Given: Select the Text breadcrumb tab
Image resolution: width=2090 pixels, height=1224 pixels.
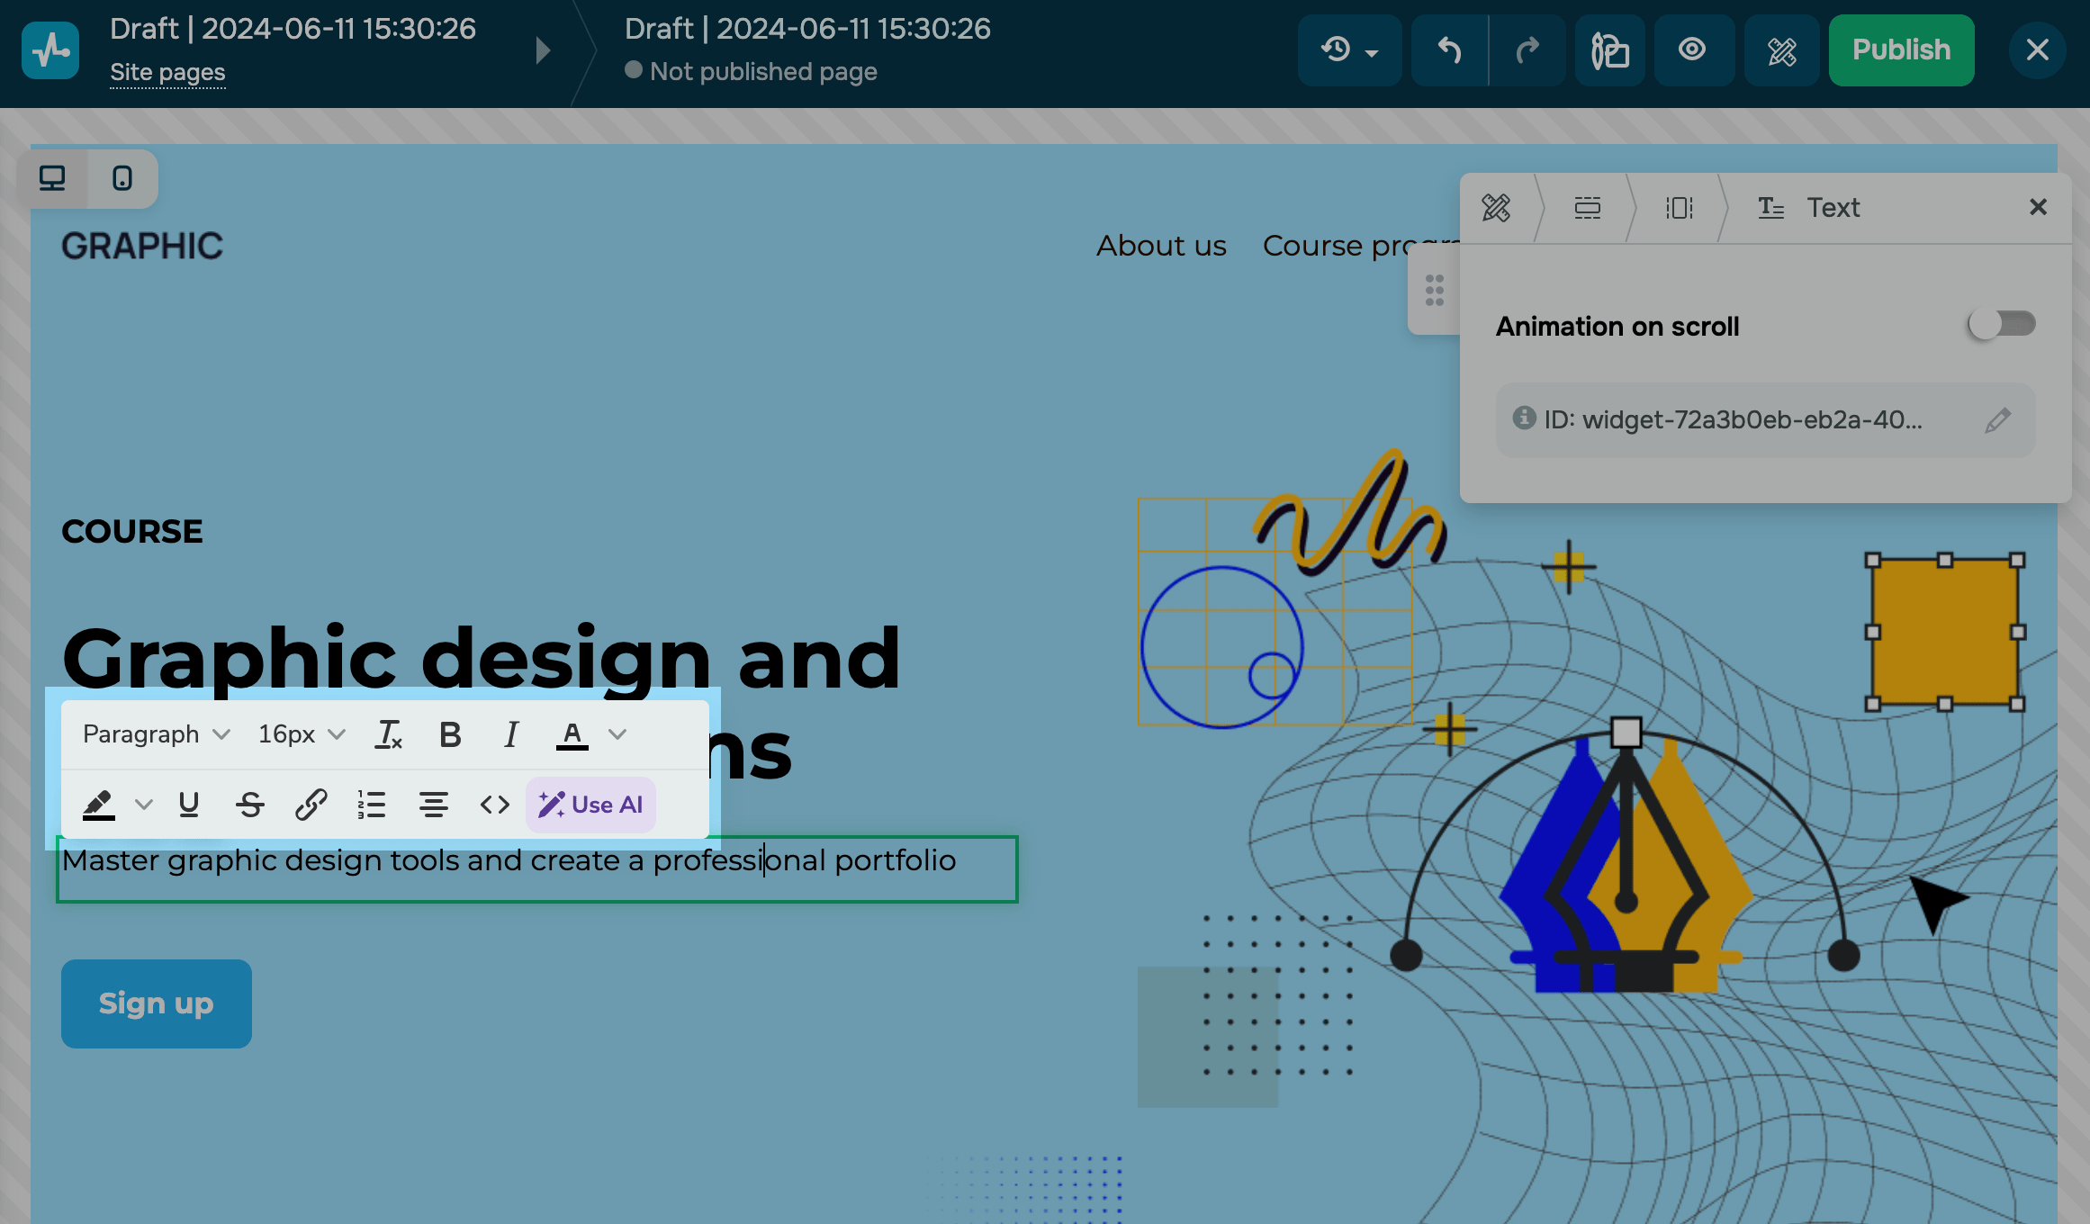Looking at the screenshot, I should click(1809, 208).
